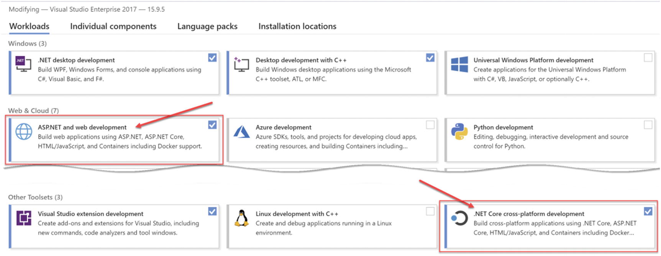661x256 pixels.
Task: Click 'Universal Windows Platform development' title
Action: [533, 60]
